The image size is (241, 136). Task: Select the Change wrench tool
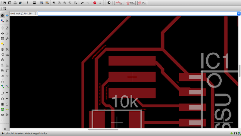[x=7, y=39]
